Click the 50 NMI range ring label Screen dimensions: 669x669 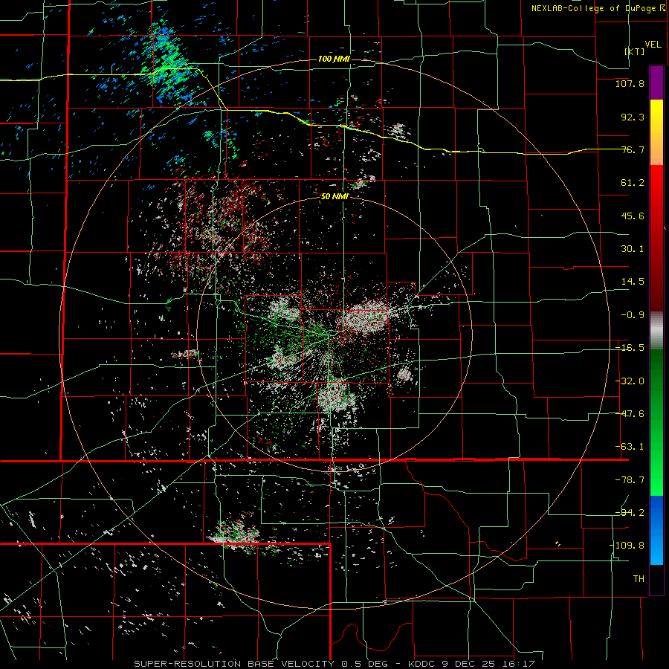coord(334,196)
